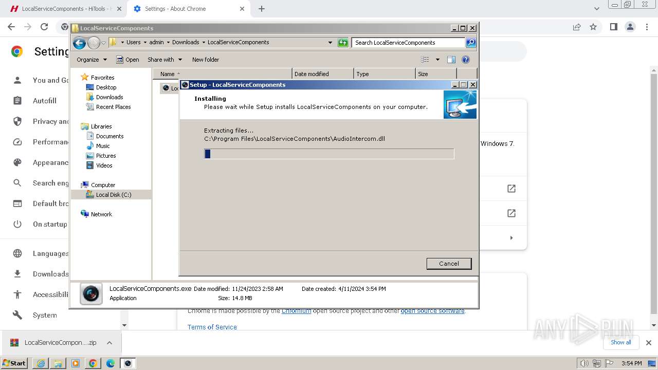Open Documents library
658x370 pixels.
click(109, 136)
